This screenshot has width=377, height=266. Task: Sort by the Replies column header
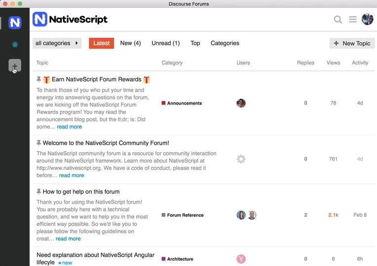pos(305,63)
